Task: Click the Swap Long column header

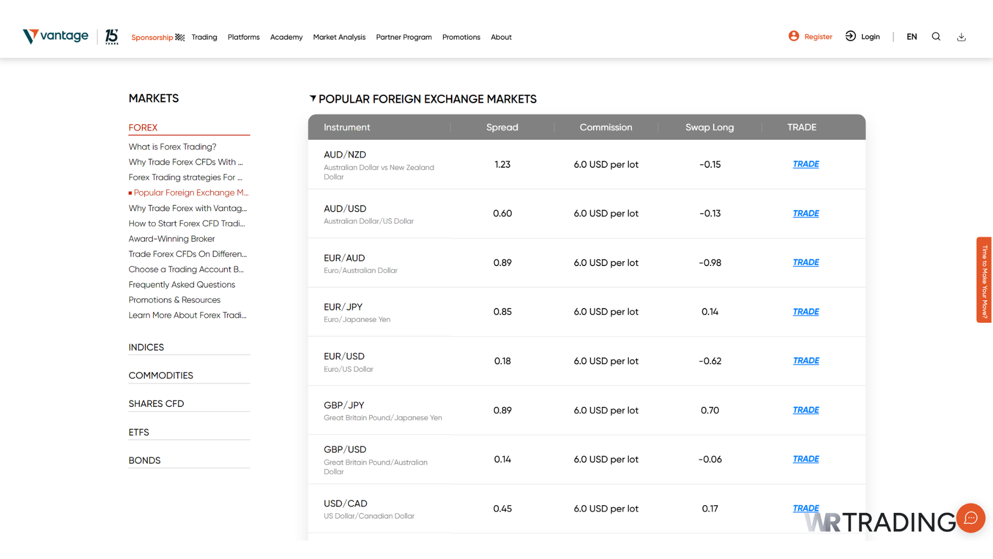Action: [x=710, y=127]
